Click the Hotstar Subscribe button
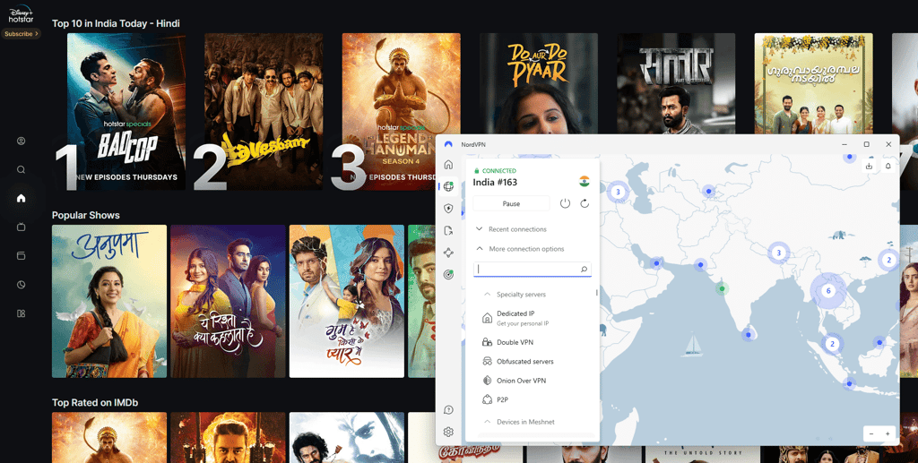918x463 pixels. [22, 34]
